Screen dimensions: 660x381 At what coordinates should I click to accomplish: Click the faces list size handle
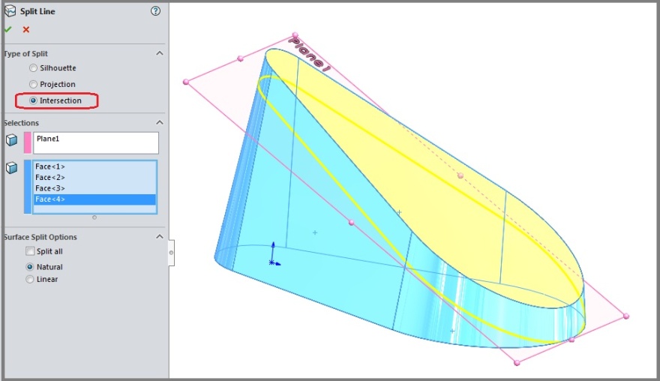[x=94, y=217]
